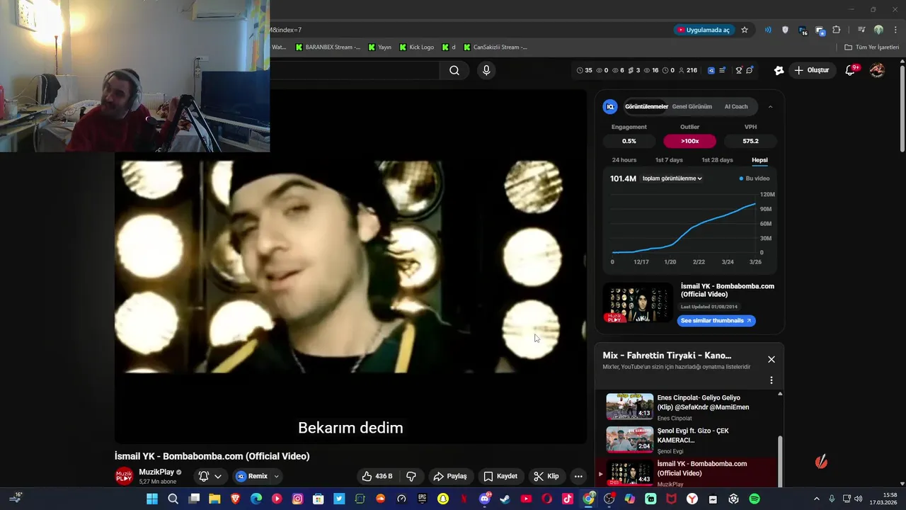The image size is (906, 510).
Task: Click the Klip clip button
Action: pos(546,476)
